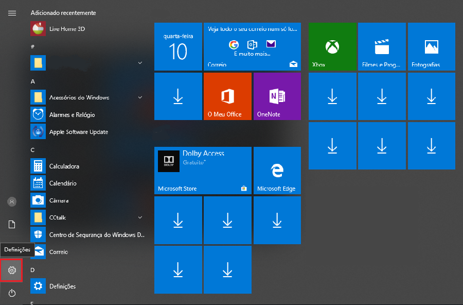This screenshot has width=463, height=305.
Task: Click download tile directly below Fotografias
Action: 432,96
